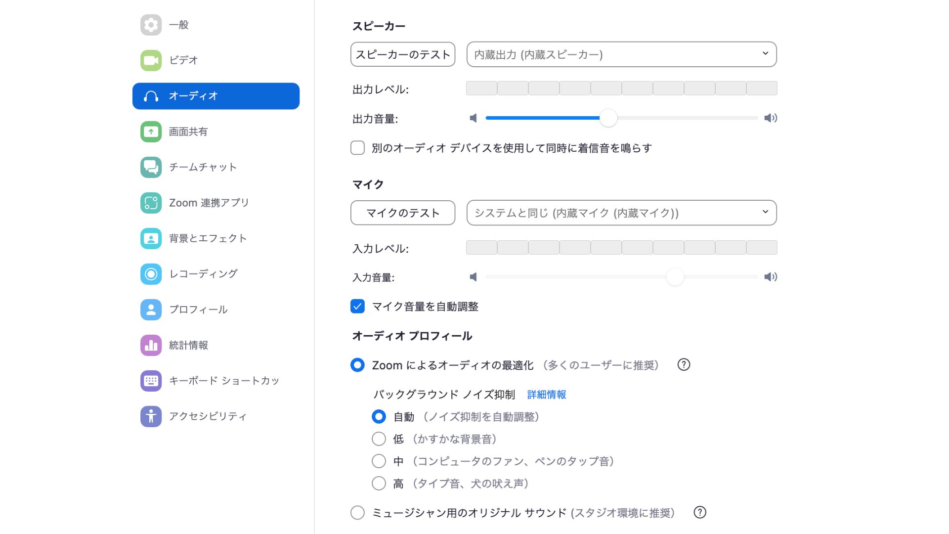Uncheck マイク音量を自動調整 checkbox

pyautogui.click(x=357, y=307)
